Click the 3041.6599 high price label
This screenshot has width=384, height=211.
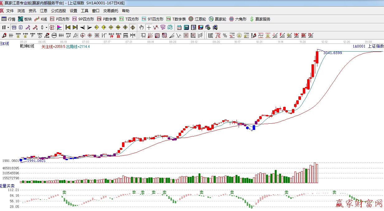coord(332,53)
